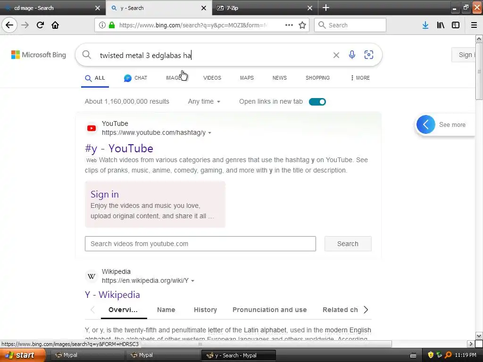Click vertical scrollbar down arrow
483x362 pixels.
[x=479, y=336]
